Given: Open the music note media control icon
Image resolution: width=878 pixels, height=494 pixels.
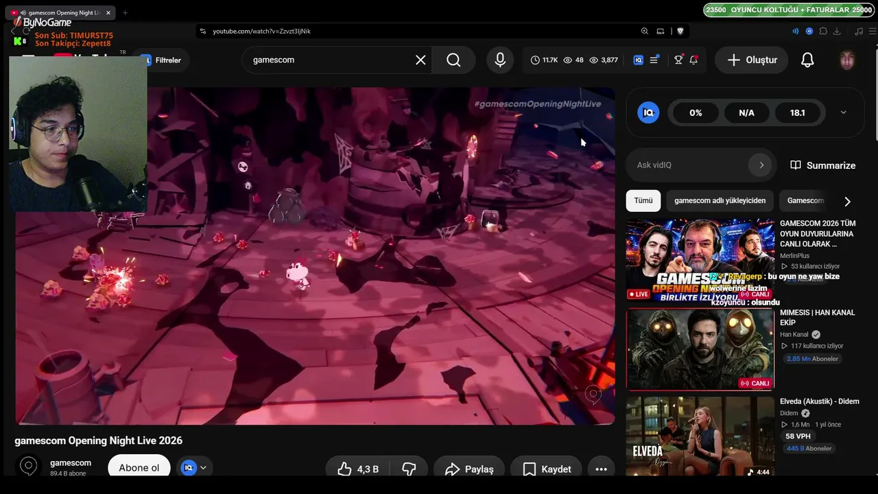Looking at the screenshot, I should tap(859, 31).
